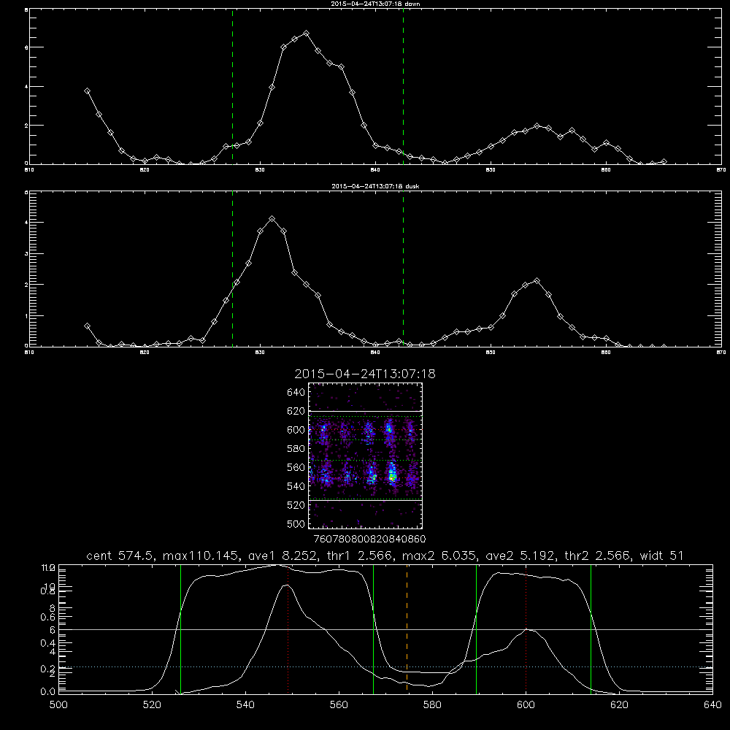The width and height of the screenshot is (730, 730).
Task: Click the 820 x-axis tick label of dusk plot
Action: click(x=145, y=353)
